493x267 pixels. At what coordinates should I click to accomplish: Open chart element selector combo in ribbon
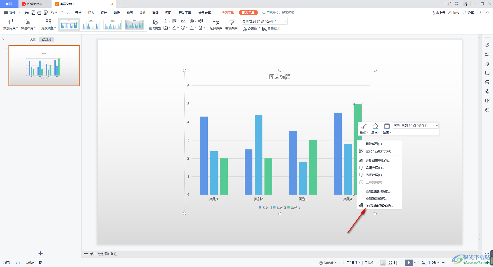[264, 22]
